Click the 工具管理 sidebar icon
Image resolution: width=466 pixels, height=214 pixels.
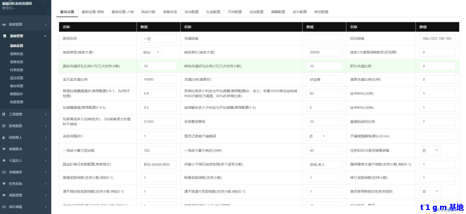click(x=4, y=114)
